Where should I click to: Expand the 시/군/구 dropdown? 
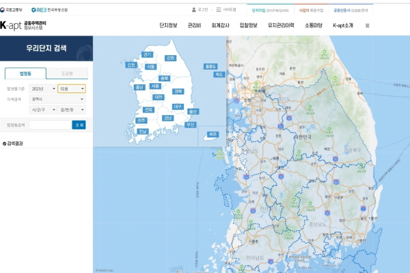[x=43, y=110]
